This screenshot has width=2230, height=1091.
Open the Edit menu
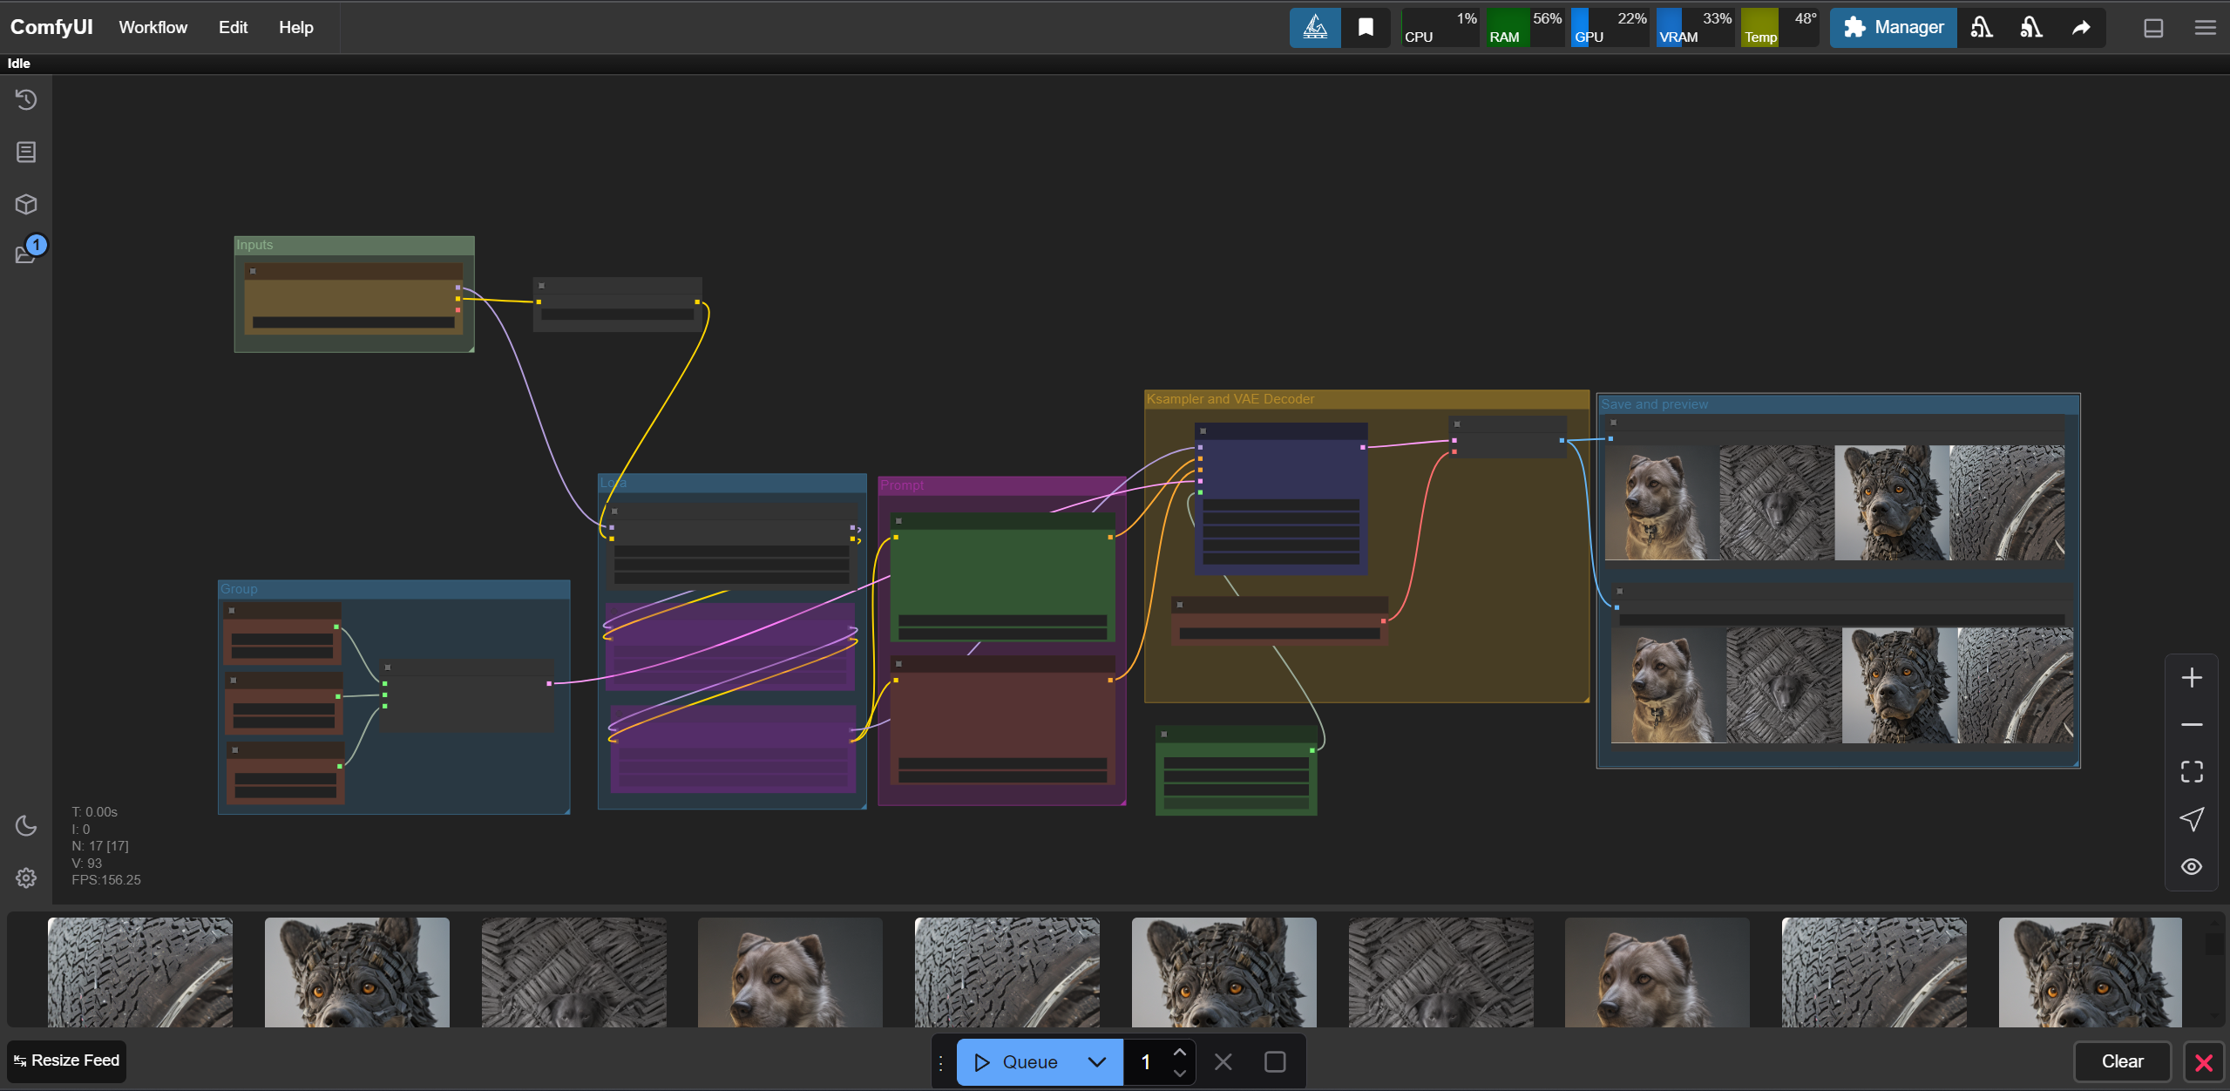(233, 28)
